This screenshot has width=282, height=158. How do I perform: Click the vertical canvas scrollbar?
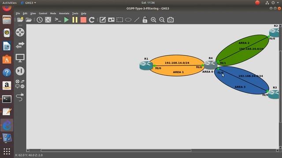[280, 86]
